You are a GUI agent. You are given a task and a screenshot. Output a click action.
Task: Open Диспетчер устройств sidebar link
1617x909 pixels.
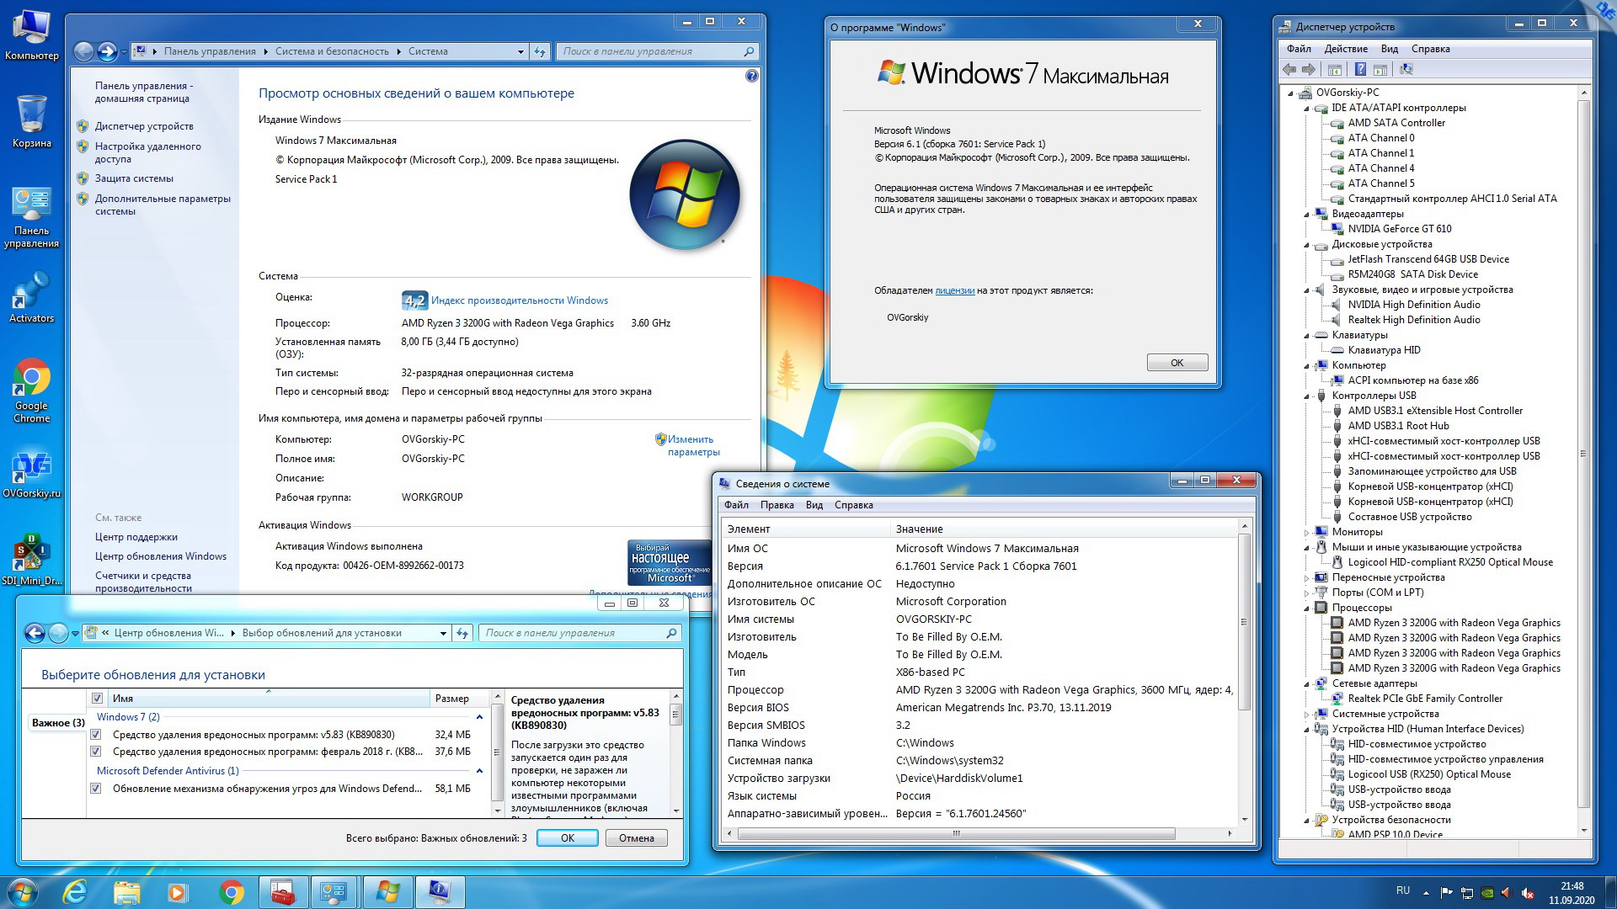(x=144, y=126)
